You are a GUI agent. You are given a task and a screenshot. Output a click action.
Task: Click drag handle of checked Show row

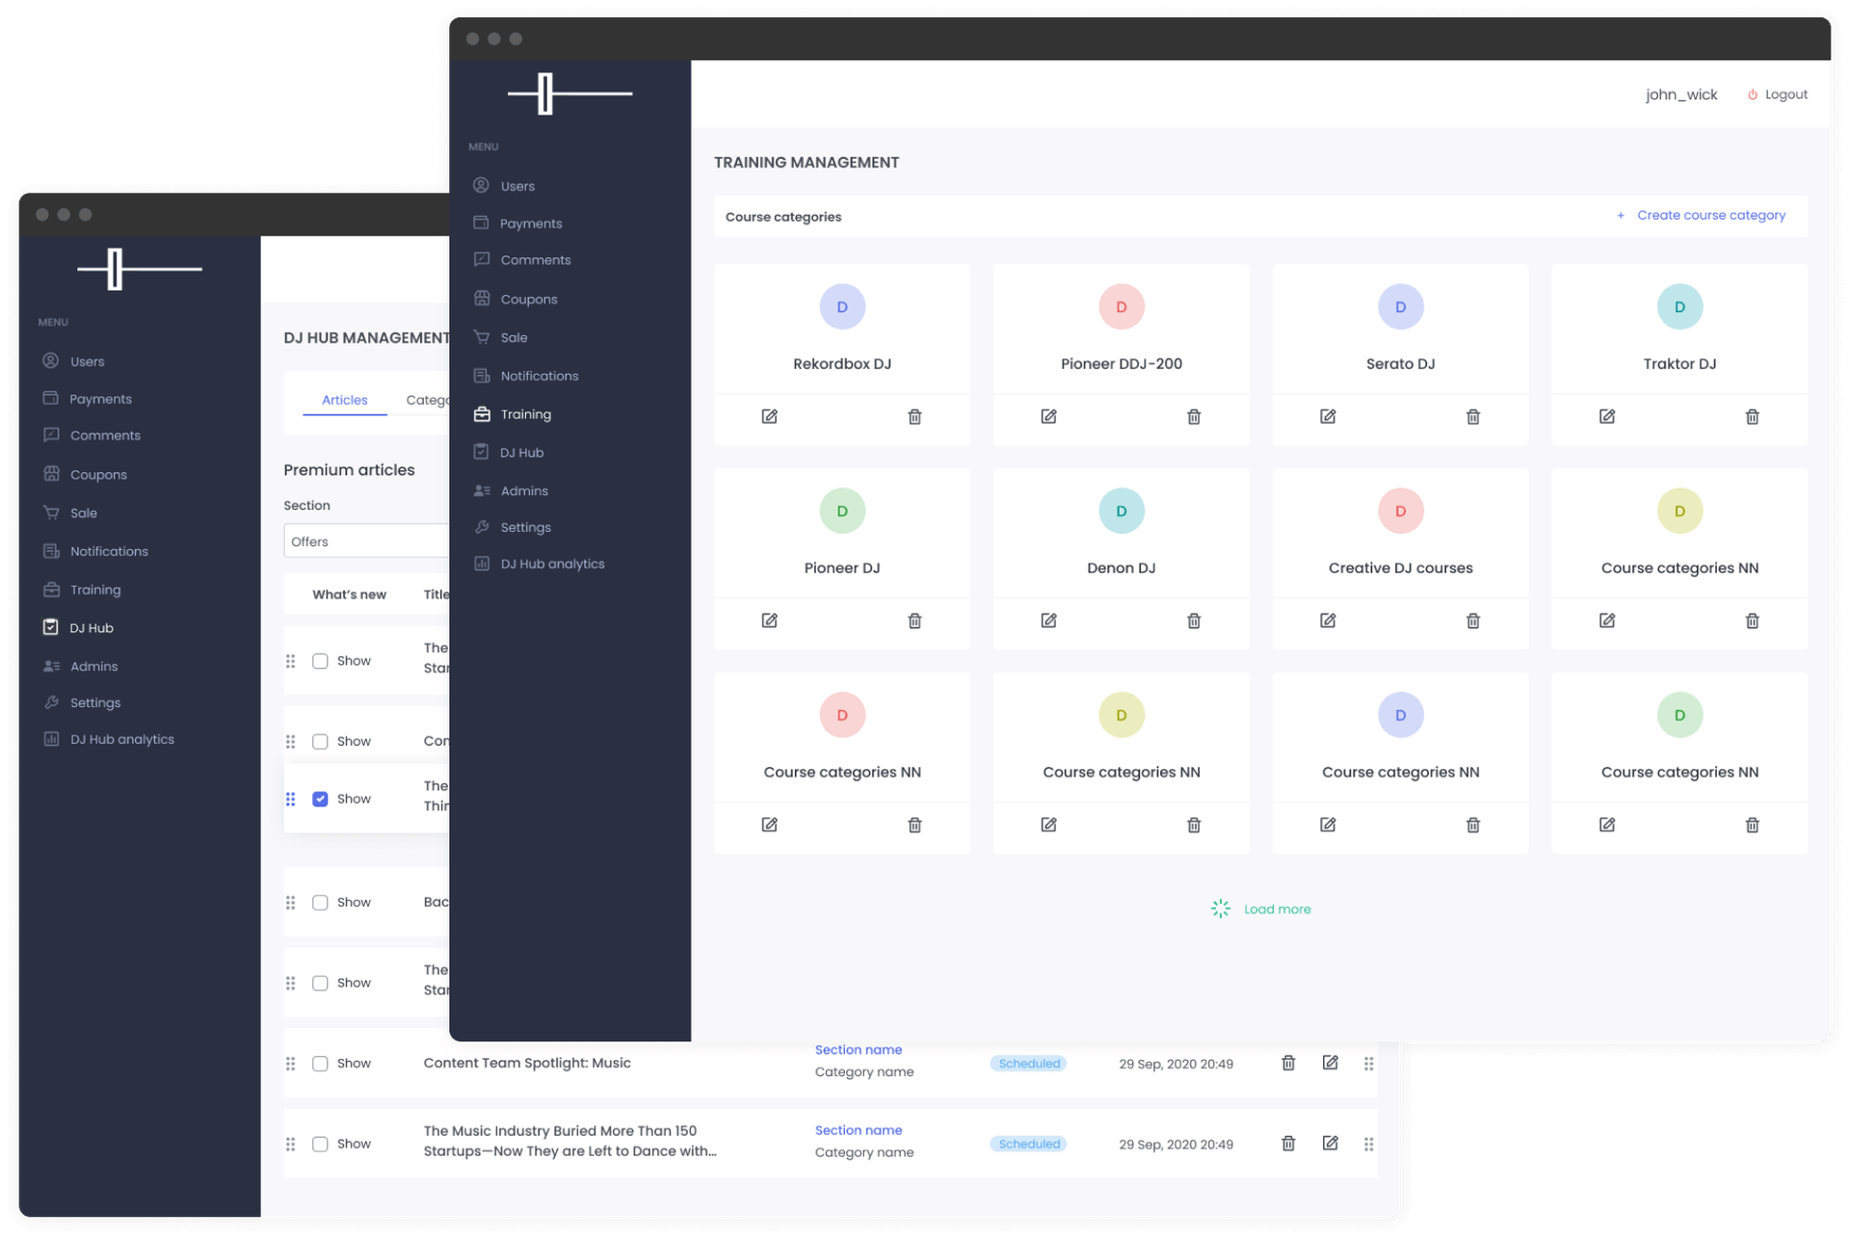coord(290,799)
